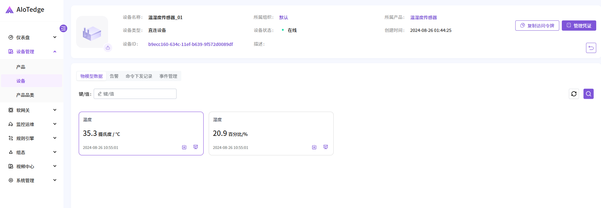Click the refresh icon button
601x208 pixels.
point(574,94)
